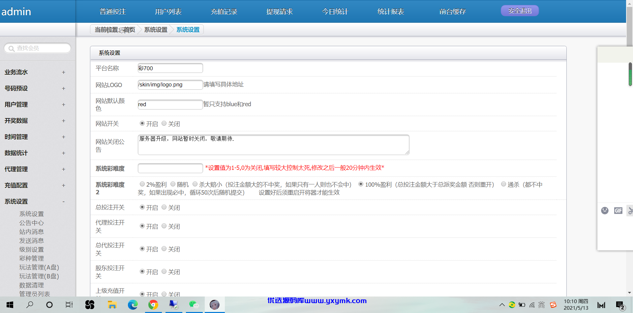633x313 pixels.
Task: Open File Explorer from taskbar
Action: coord(112,305)
